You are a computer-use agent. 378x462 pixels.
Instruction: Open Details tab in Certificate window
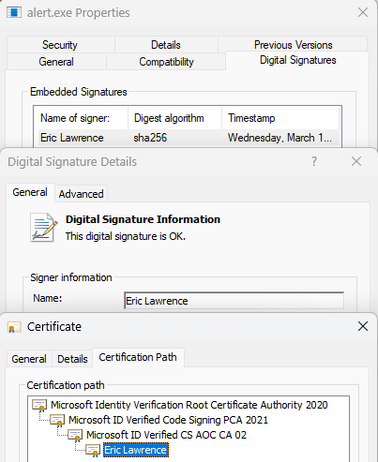click(72, 359)
